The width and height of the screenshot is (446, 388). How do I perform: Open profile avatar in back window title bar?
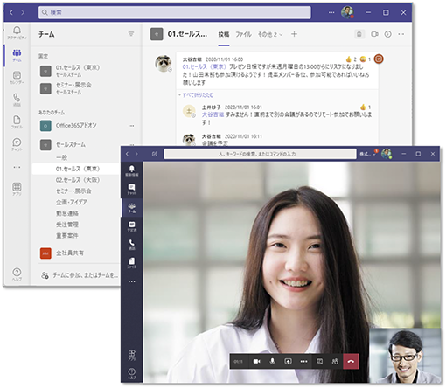347,12
